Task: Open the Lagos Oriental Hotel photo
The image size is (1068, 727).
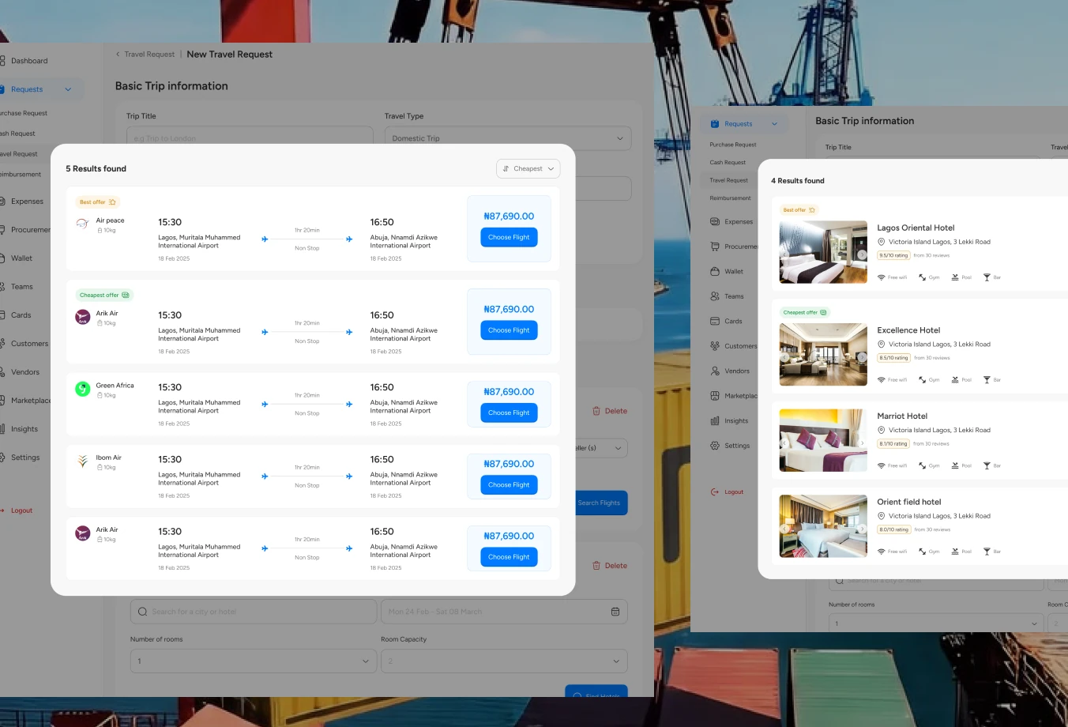Action: click(823, 252)
